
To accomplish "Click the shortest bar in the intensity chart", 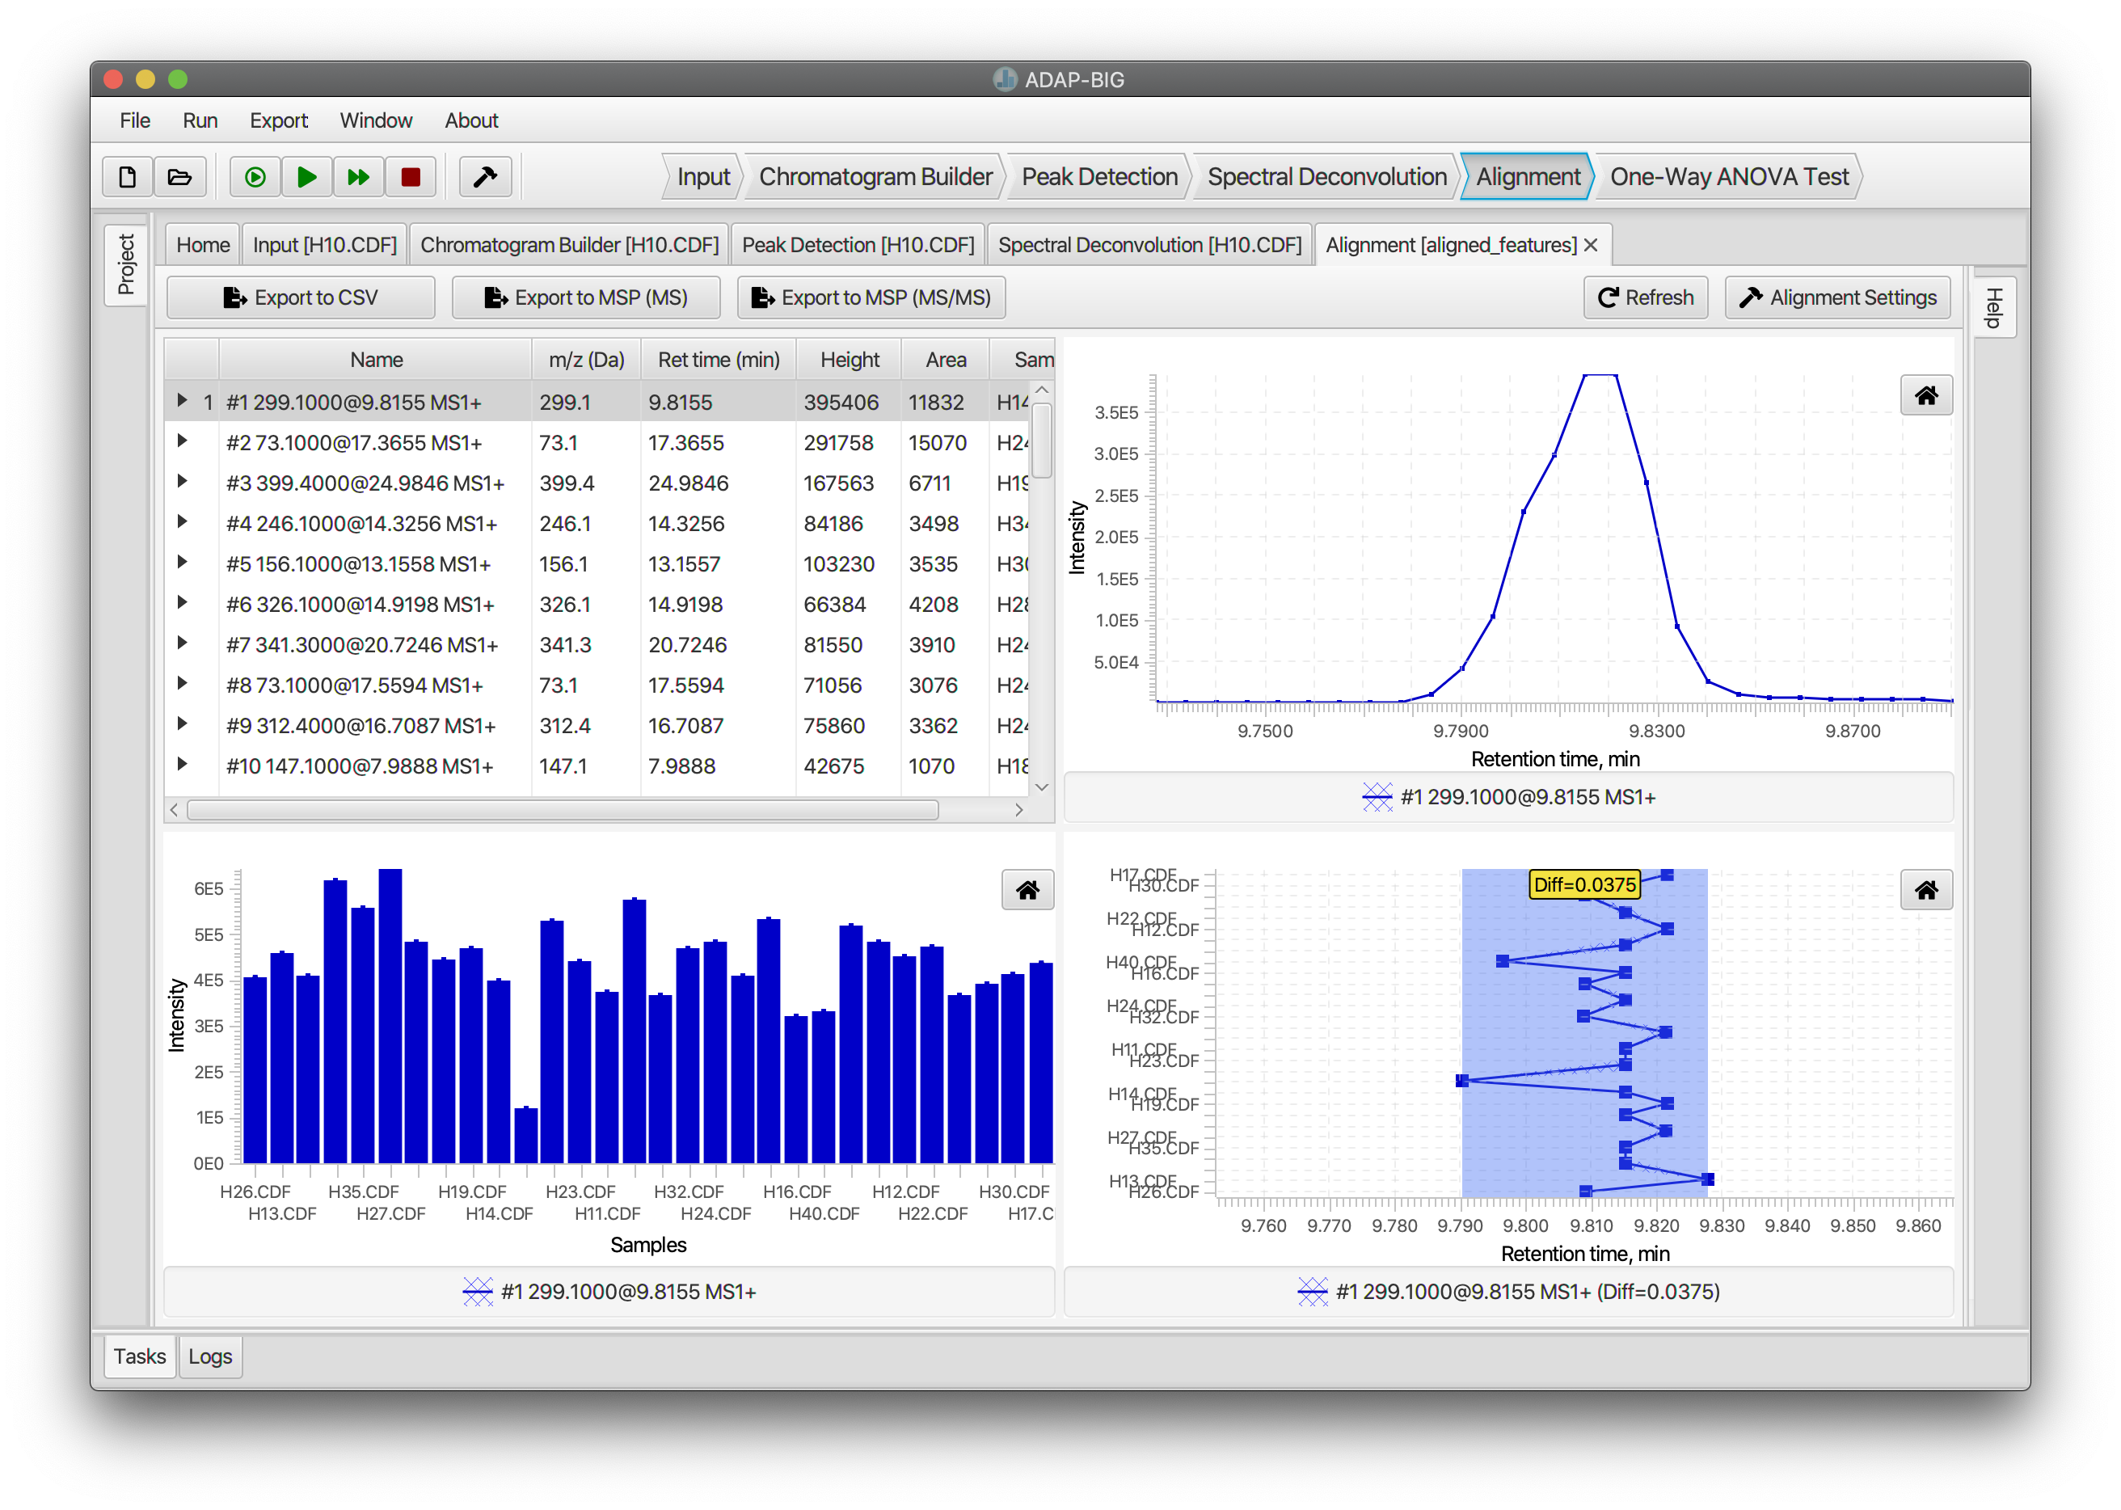I will [x=525, y=1134].
